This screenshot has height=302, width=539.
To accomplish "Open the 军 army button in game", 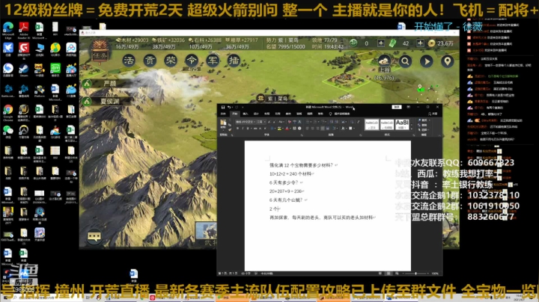I will 213,61.
